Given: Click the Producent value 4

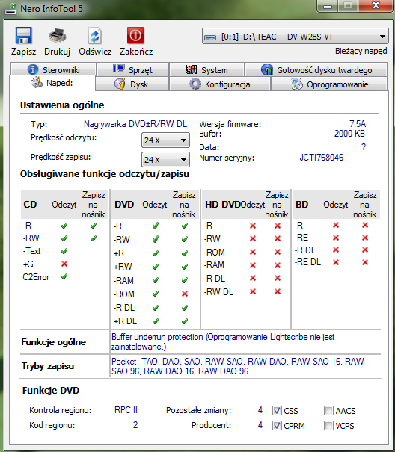Looking at the screenshot, I should [x=260, y=425].
